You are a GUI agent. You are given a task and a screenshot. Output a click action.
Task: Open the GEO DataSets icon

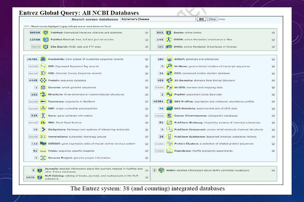pyautogui.click(x=169, y=109)
